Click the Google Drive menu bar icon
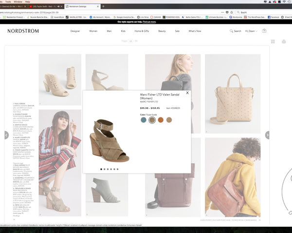Image resolution: width=292 pixels, height=233 pixels. (270, 1)
